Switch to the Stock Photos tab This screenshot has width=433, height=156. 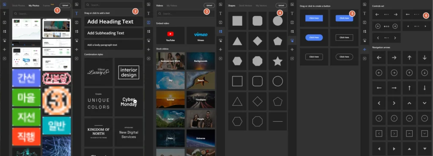pyautogui.click(x=19, y=5)
